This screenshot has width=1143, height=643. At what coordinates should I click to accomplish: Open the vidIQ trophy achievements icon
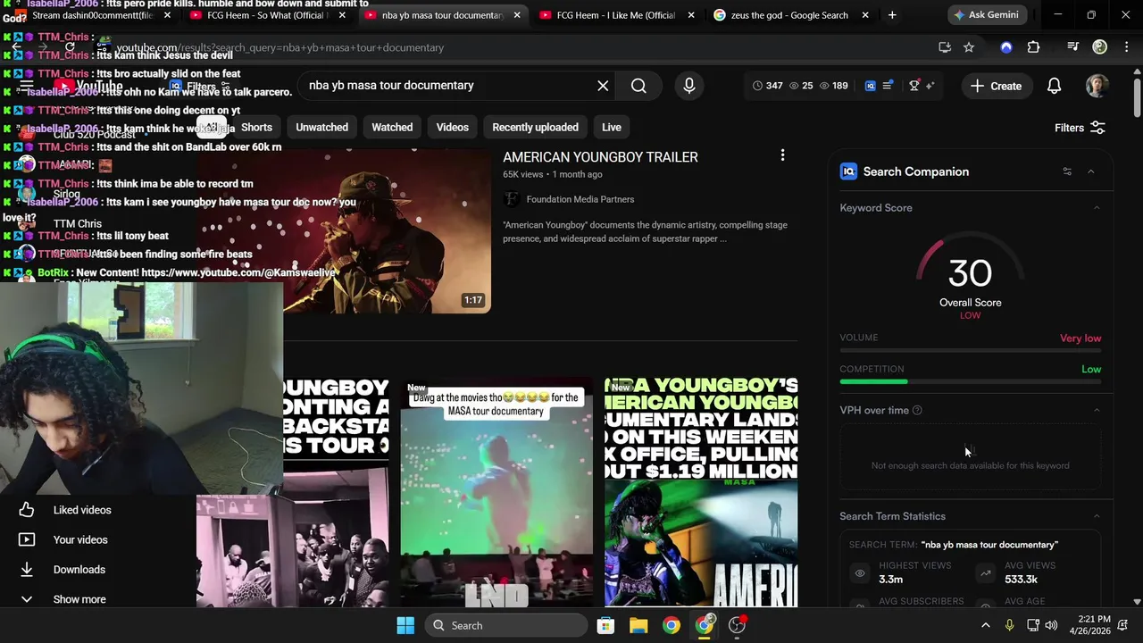click(914, 86)
